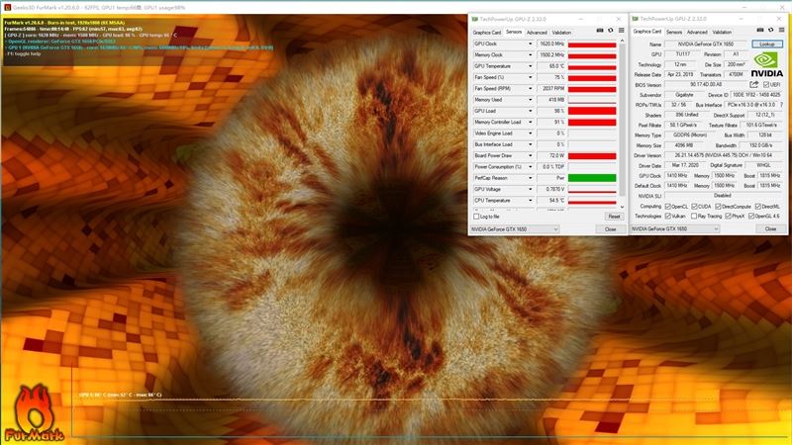Toggle the DirectML checkbox
Image resolution: width=792 pixels, height=445 pixels.
(757, 207)
